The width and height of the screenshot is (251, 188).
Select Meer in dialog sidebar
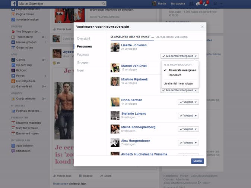click(80, 70)
